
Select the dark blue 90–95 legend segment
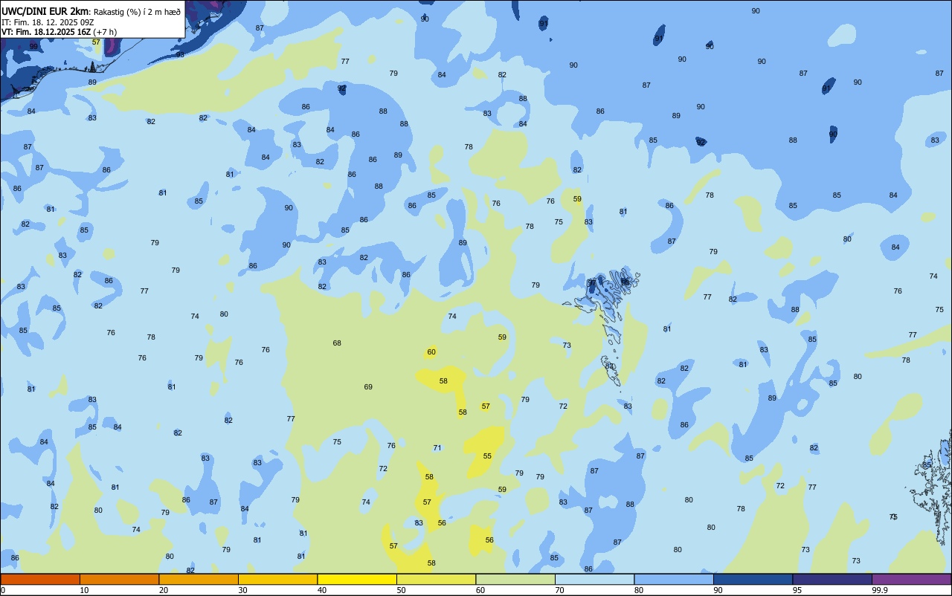pos(753,579)
